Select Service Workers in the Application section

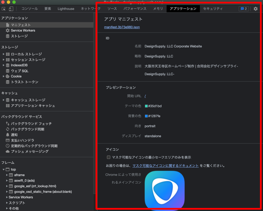tap(23, 30)
